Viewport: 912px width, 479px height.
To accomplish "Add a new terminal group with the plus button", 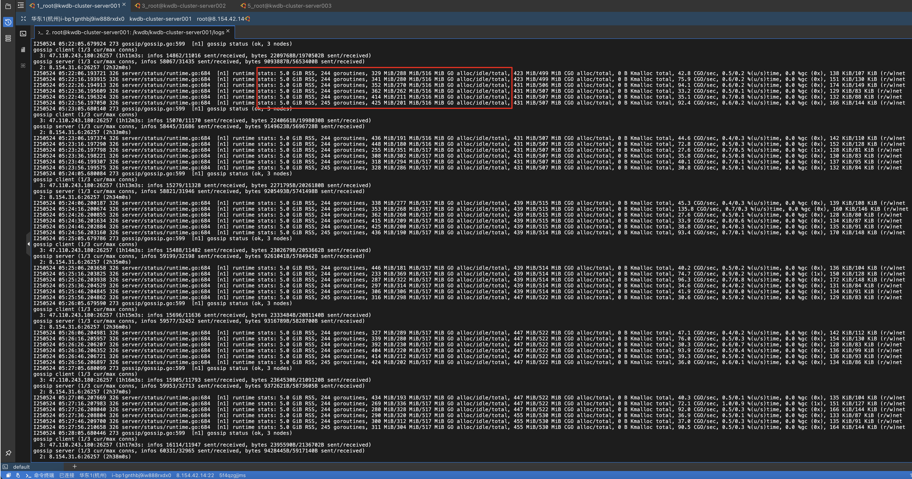I will [74, 466].
